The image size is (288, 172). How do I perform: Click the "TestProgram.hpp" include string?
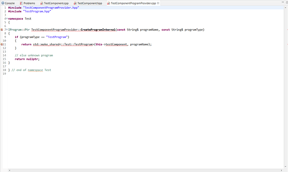coord(37,11)
